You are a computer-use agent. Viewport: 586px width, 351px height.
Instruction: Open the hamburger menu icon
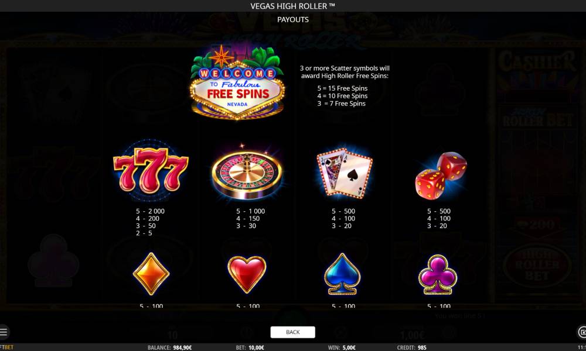tap(4, 332)
